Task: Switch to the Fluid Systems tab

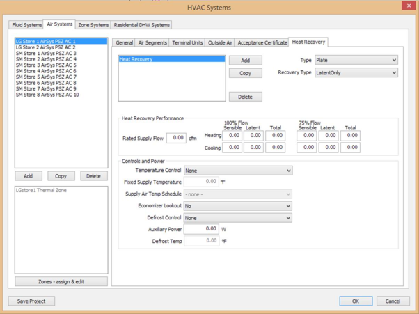Action: (27, 25)
